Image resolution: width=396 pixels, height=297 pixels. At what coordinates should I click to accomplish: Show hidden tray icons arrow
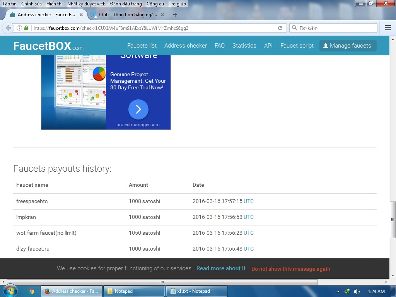click(x=338, y=292)
